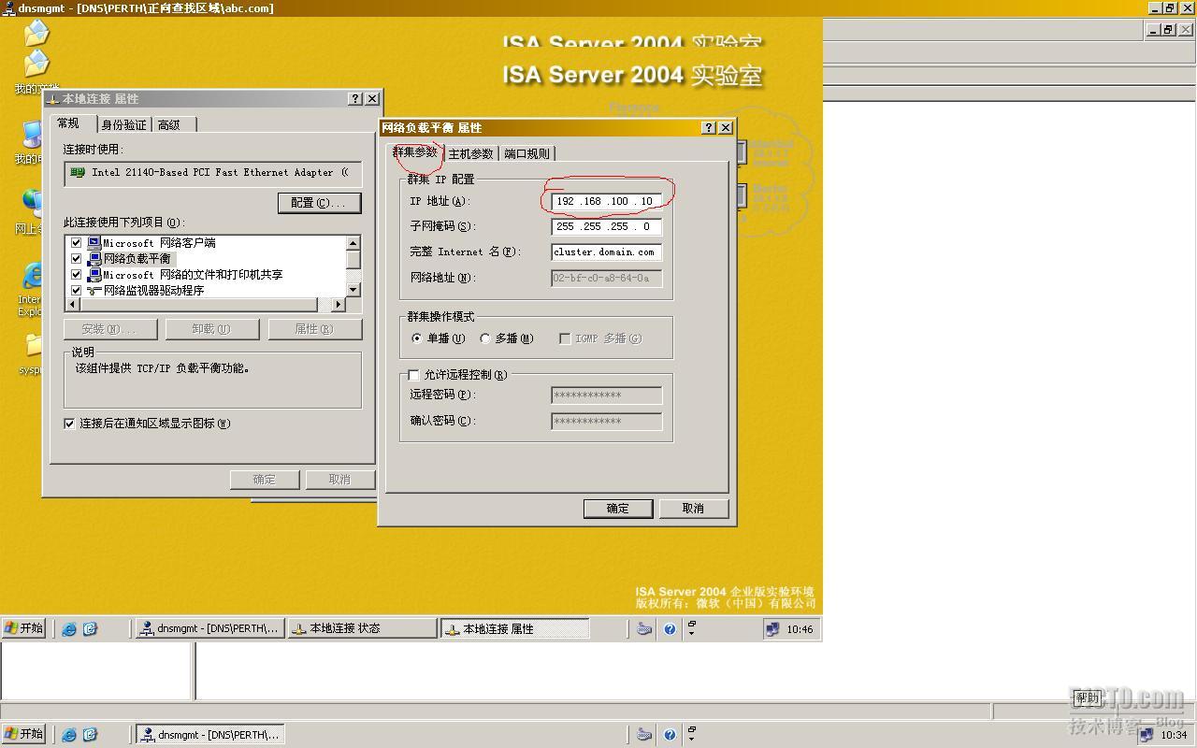This screenshot has width=1197, height=748.
Task: Activate 本地连接 状态 taskbar button
Action: pos(362,629)
